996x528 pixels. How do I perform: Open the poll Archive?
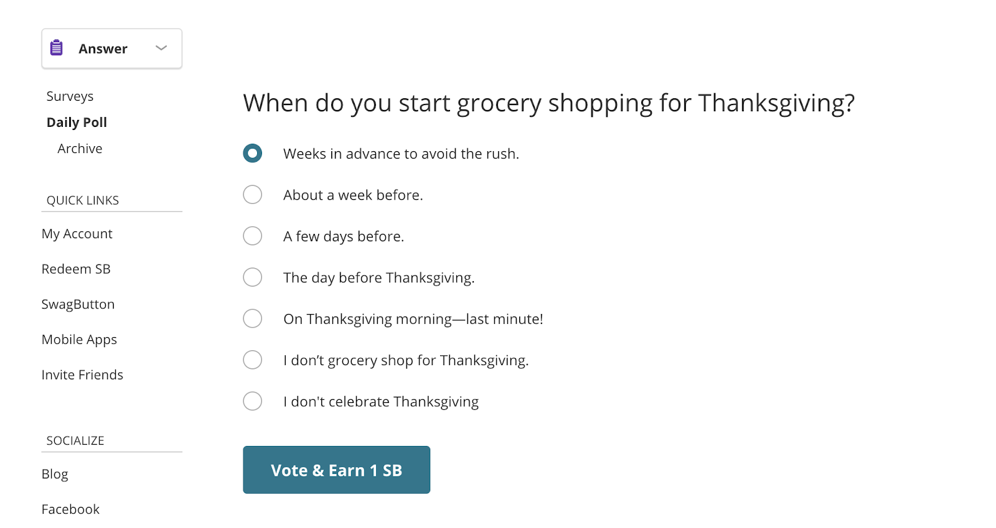click(80, 148)
